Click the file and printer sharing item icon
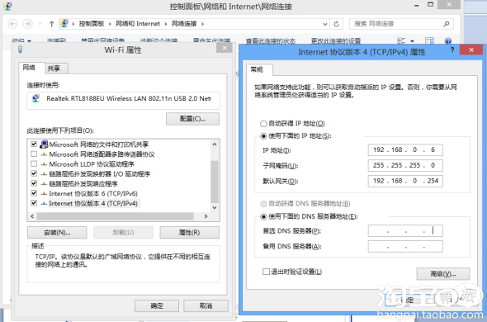487x322 pixels. pos(44,144)
